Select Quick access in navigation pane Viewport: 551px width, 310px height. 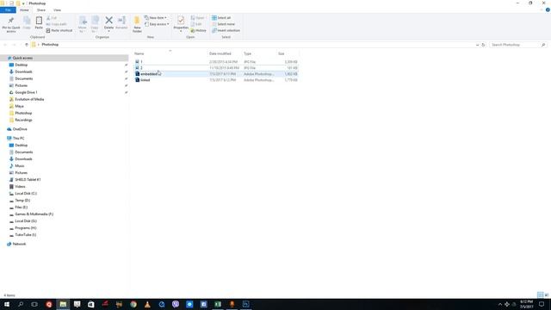pos(22,58)
